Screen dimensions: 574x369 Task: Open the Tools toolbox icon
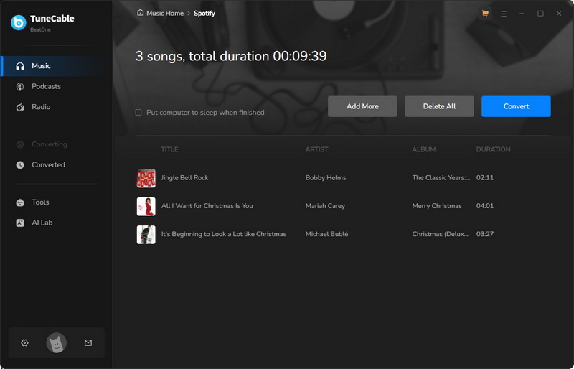[20, 202]
